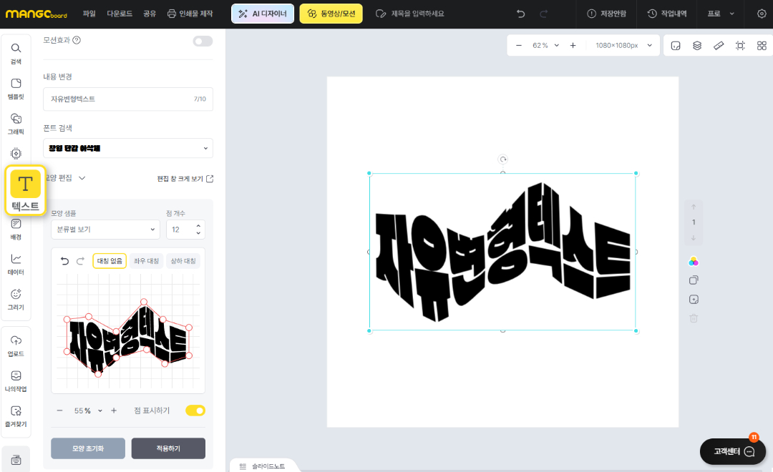Open the 검색 search panel icon
The height and width of the screenshot is (472, 773).
[16, 52]
